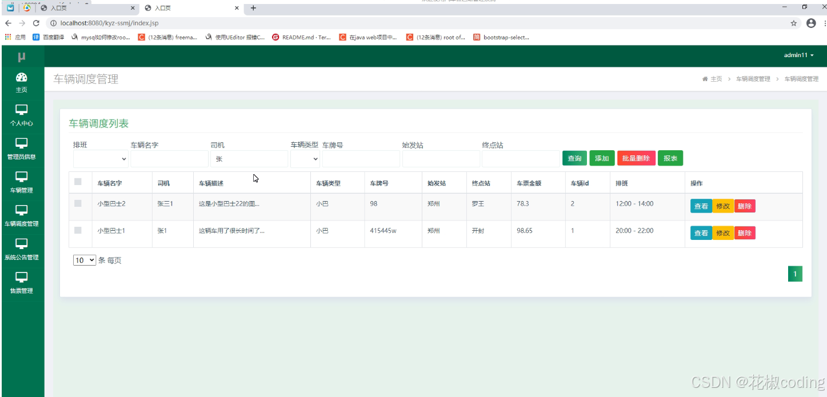
Task: Check the row checkbox for 小型巴士1
Action: pos(78,230)
